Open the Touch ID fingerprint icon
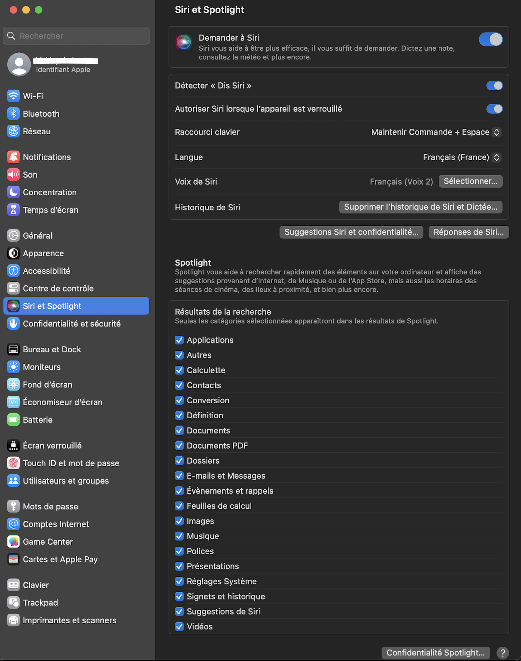This screenshot has width=521, height=661. coord(14,463)
